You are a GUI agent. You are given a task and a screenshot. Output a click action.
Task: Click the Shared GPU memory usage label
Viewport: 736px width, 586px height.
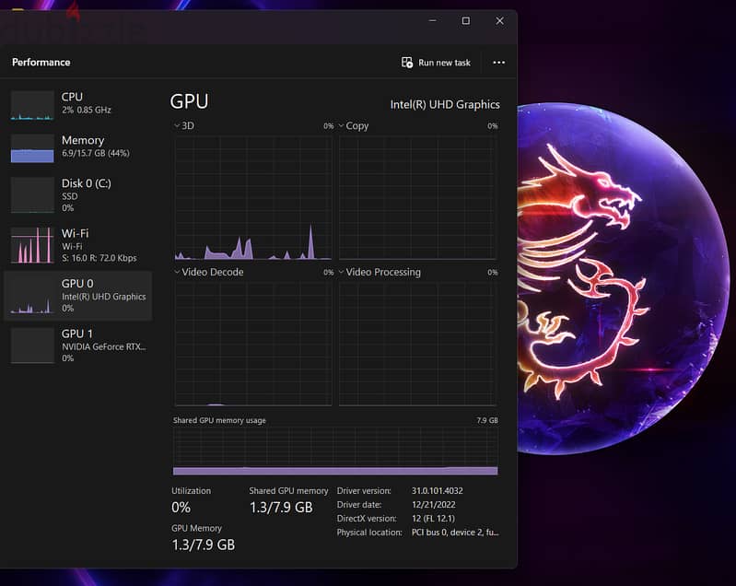(x=219, y=420)
